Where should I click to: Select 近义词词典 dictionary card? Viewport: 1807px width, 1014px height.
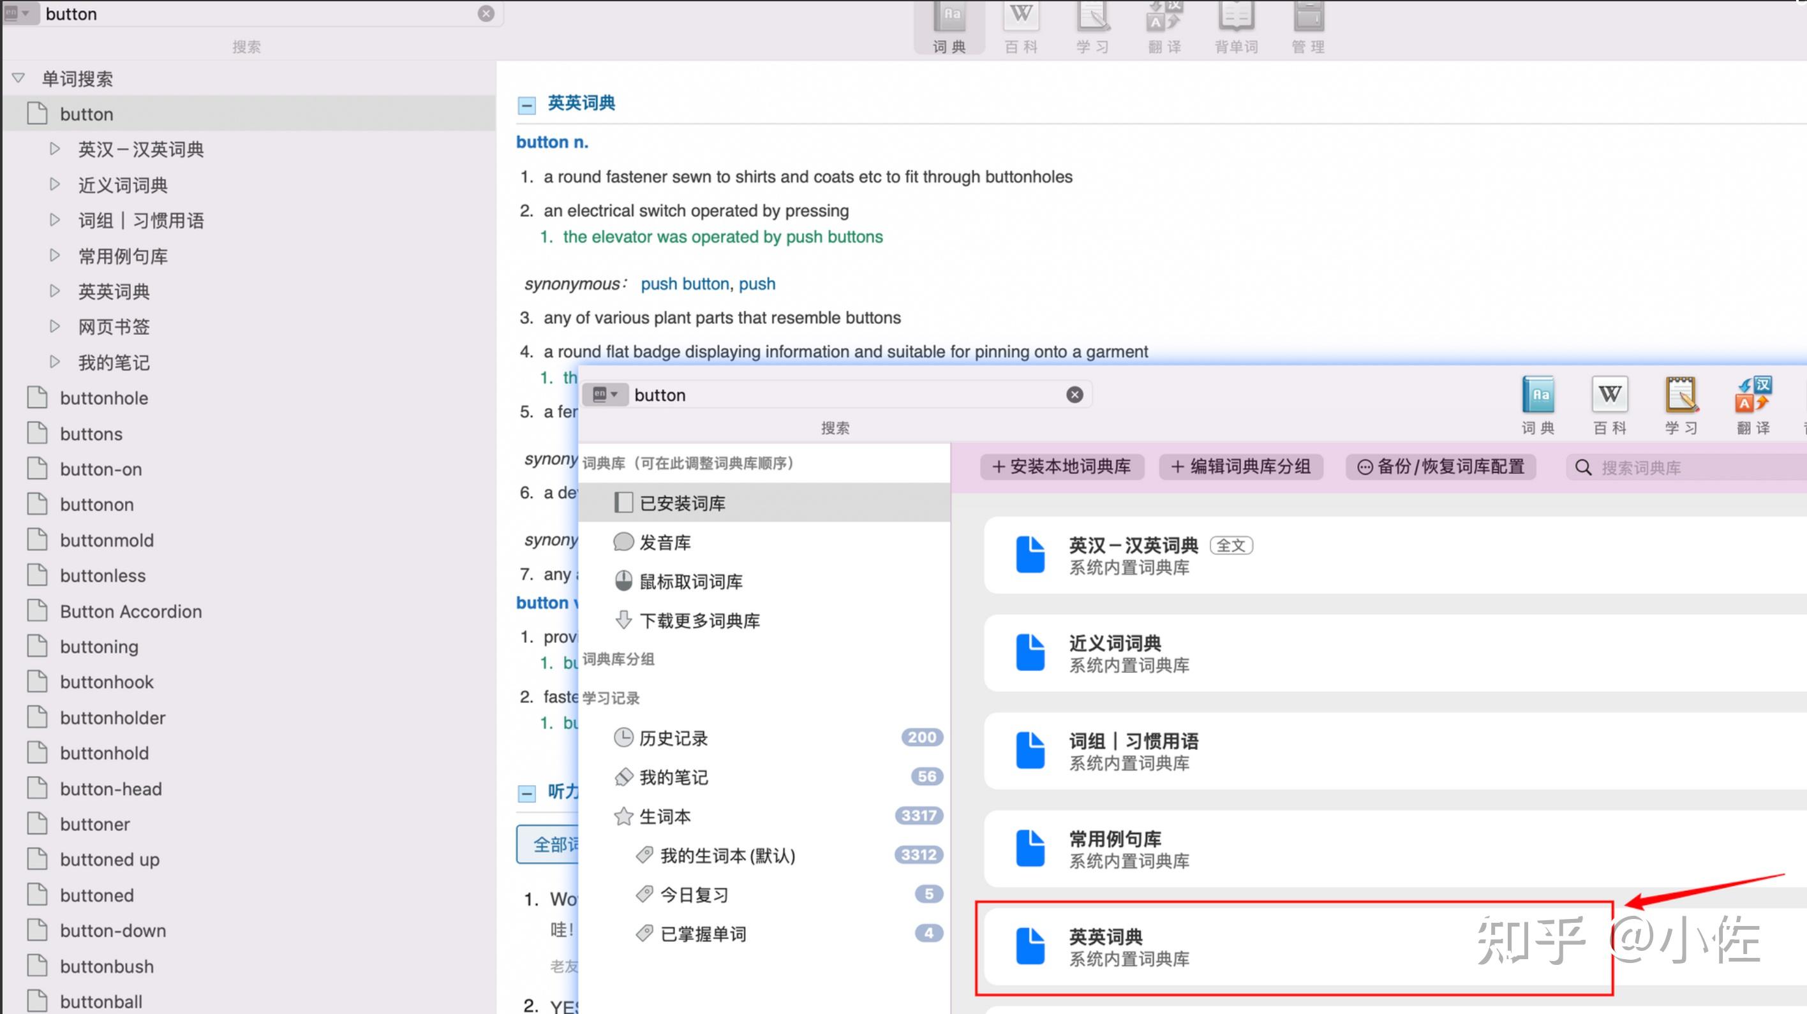(1395, 653)
